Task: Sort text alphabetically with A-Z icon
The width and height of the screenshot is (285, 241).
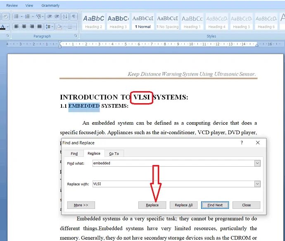Action: 65,17
